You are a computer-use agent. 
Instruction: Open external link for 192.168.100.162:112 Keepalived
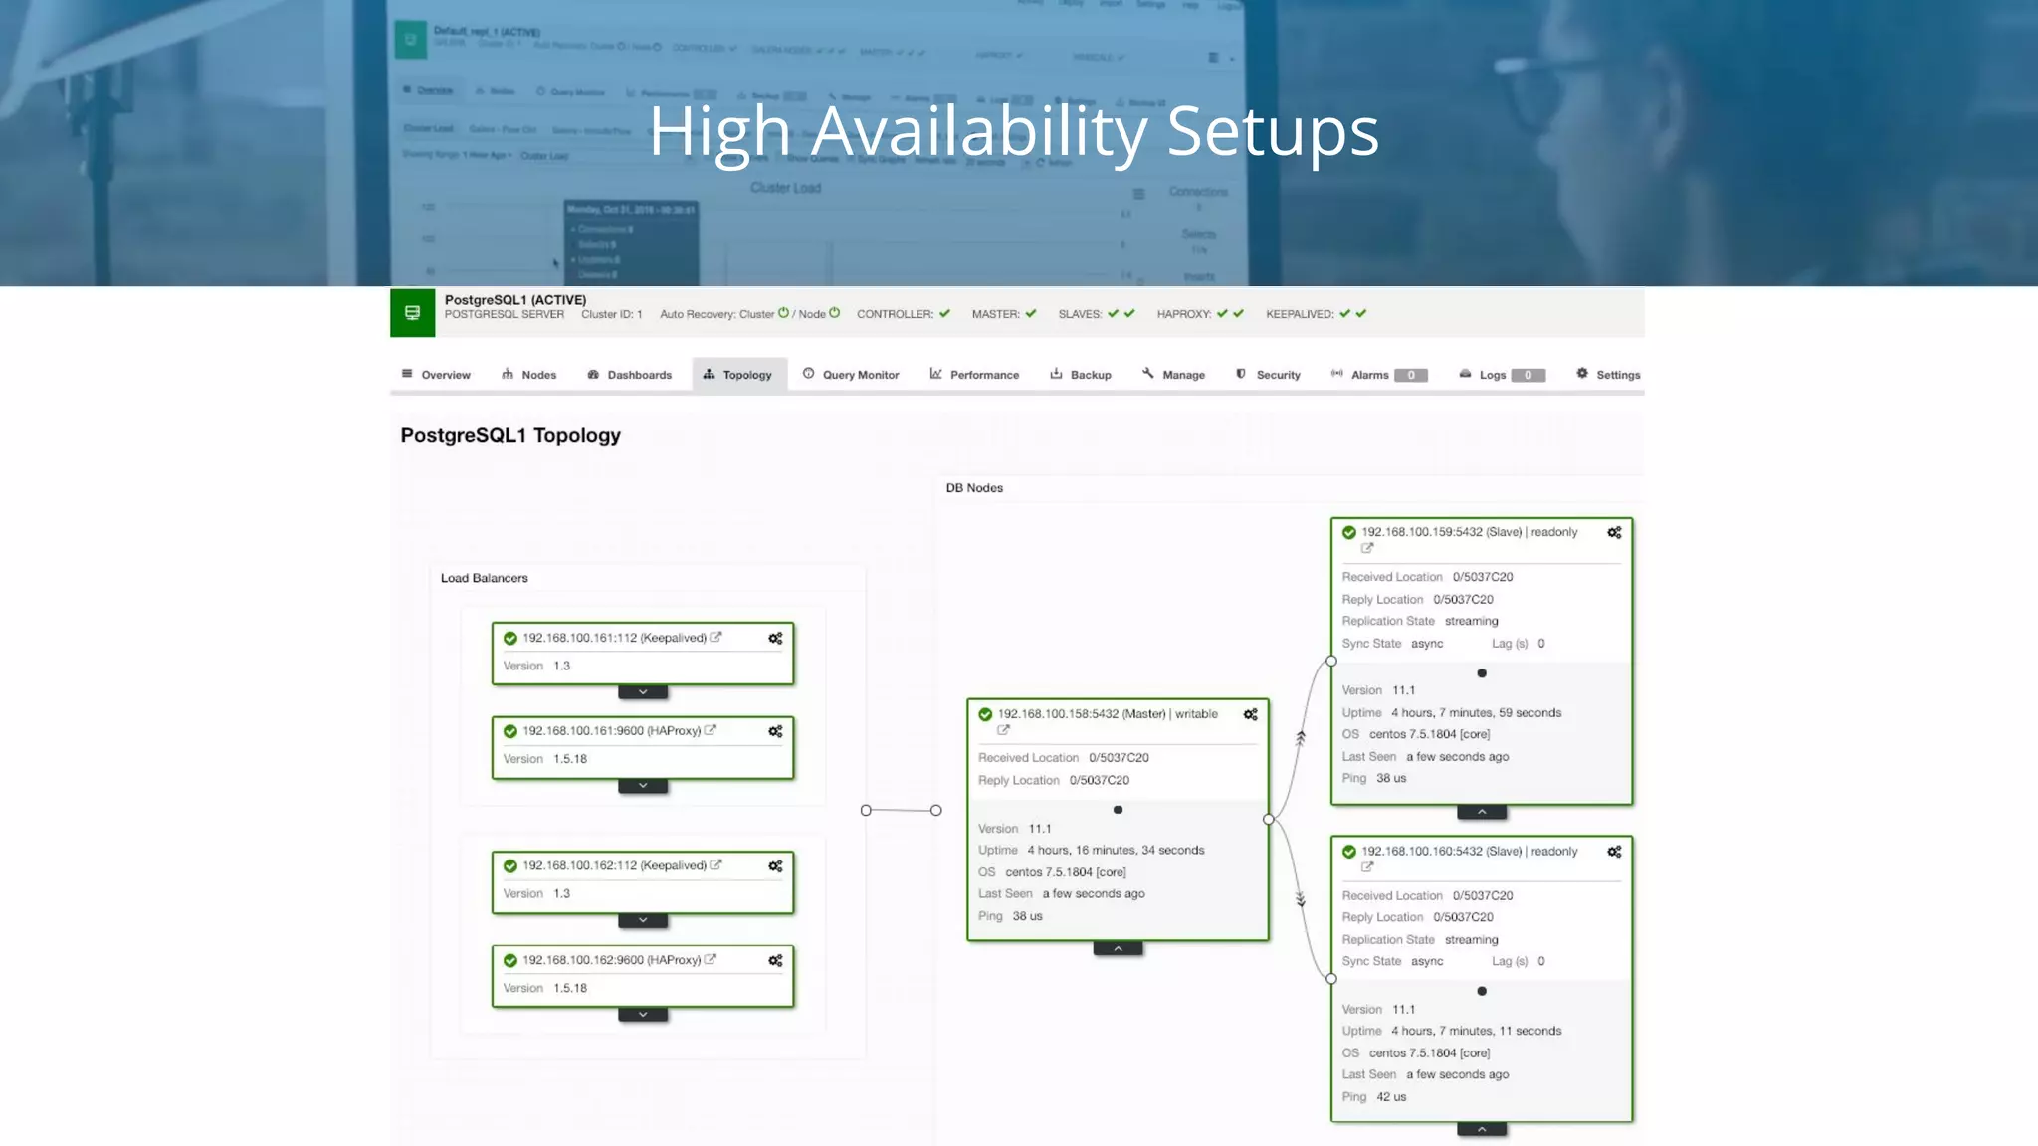pos(715,865)
